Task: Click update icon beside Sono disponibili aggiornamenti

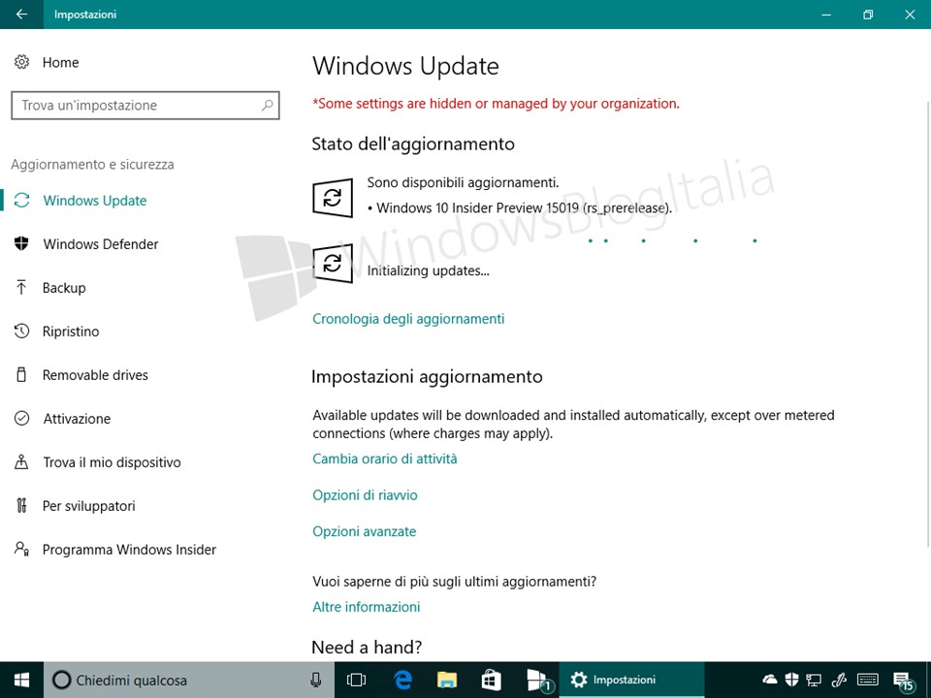Action: coord(333,198)
